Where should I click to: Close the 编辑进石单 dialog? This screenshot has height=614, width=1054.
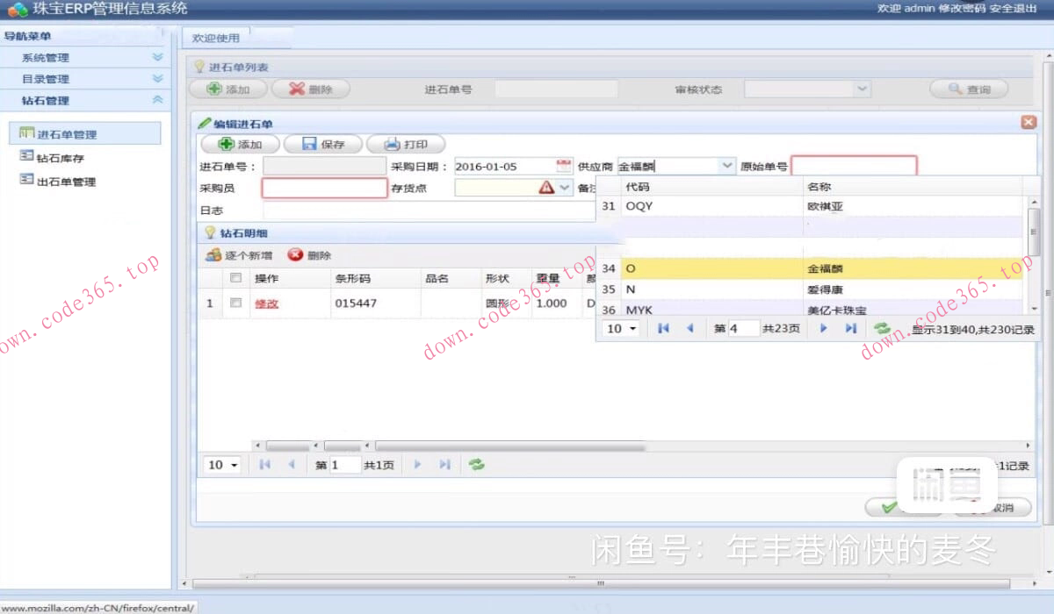point(1029,124)
